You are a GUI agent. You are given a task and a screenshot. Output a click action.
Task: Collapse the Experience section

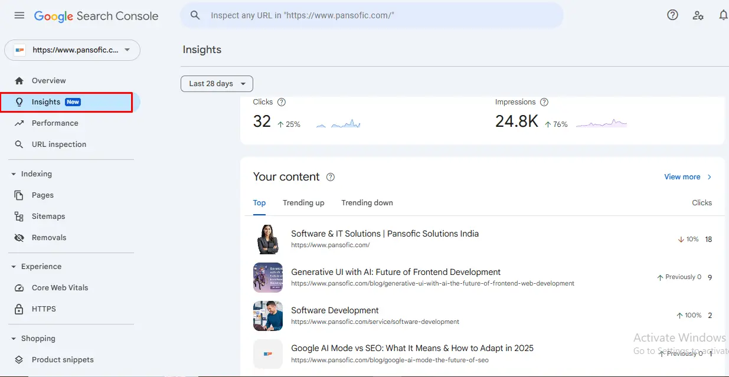pos(14,267)
